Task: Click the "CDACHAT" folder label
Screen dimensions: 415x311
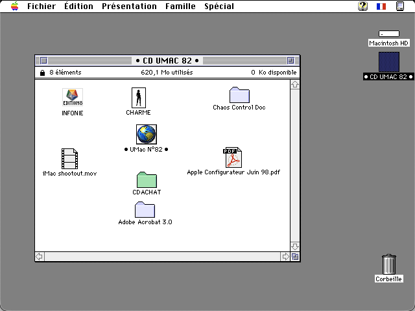Action: (x=147, y=192)
